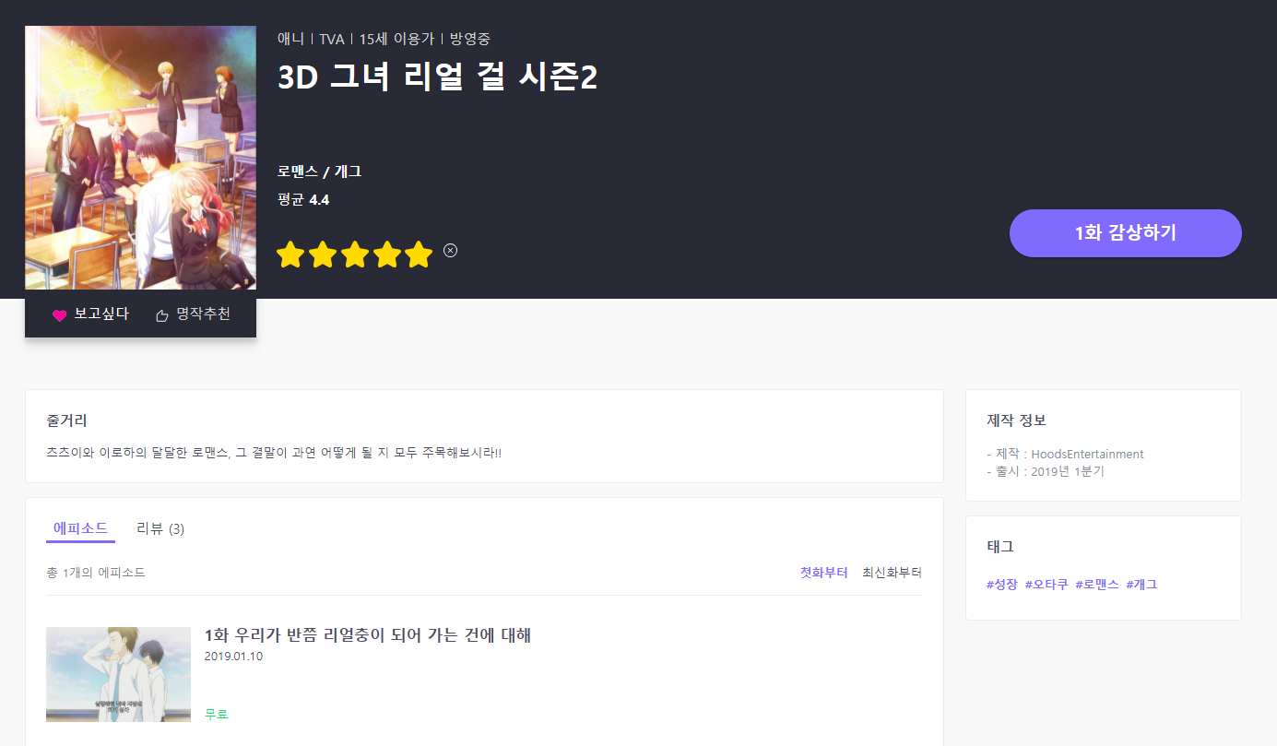This screenshot has height=746, width=1277.
Task: Clear rating with the circled X icon
Action: (450, 250)
